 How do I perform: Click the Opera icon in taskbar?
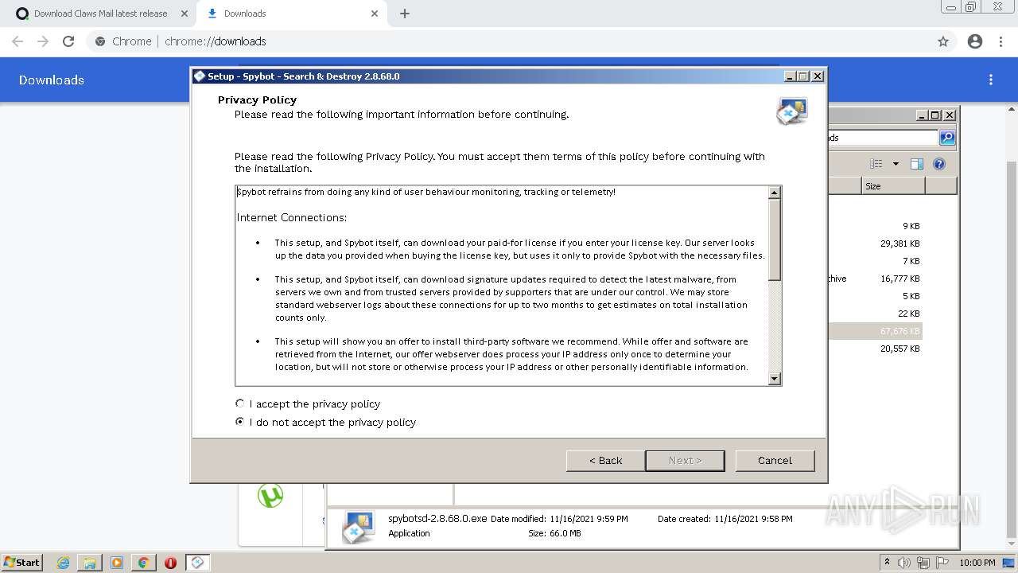coord(170,563)
